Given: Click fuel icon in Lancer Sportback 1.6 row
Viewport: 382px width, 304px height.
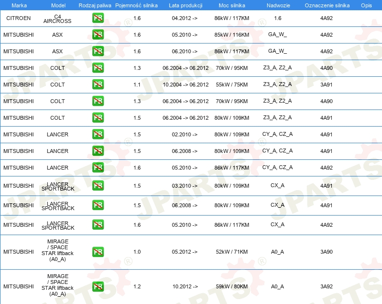Looking at the screenshot, I should tap(98, 224).
